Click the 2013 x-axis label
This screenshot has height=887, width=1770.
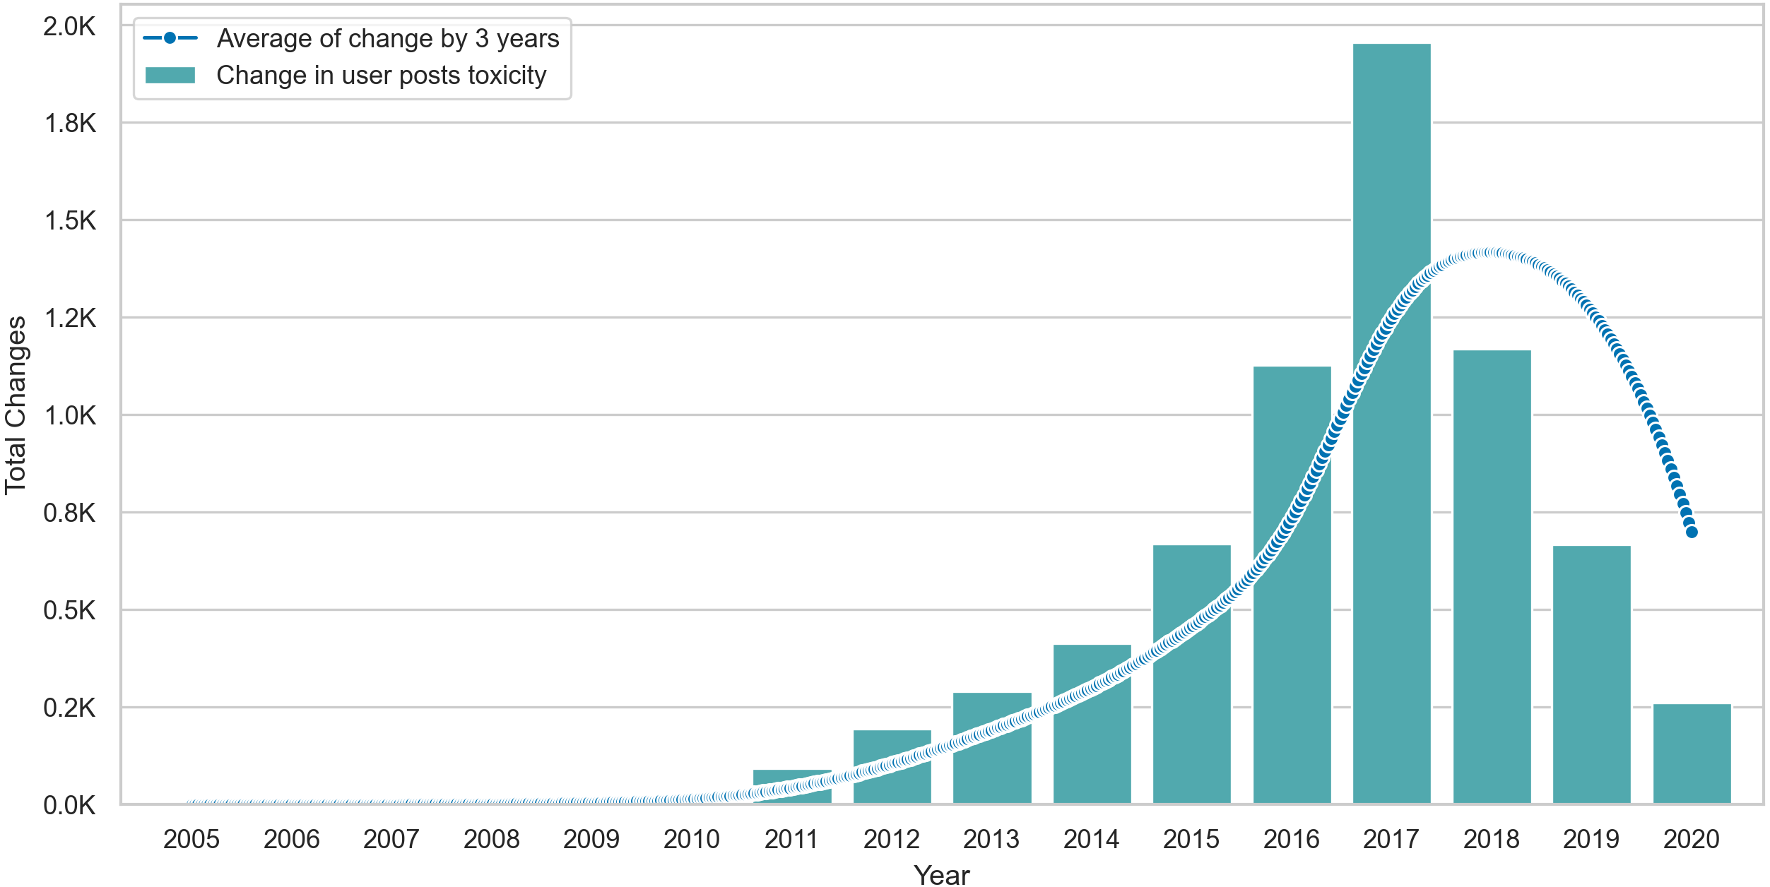[991, 840]
